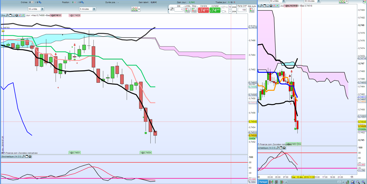The width and height of the screenshot is (367, 184).
Task: Click the Acheter buy button
Action: pos(215,10)
